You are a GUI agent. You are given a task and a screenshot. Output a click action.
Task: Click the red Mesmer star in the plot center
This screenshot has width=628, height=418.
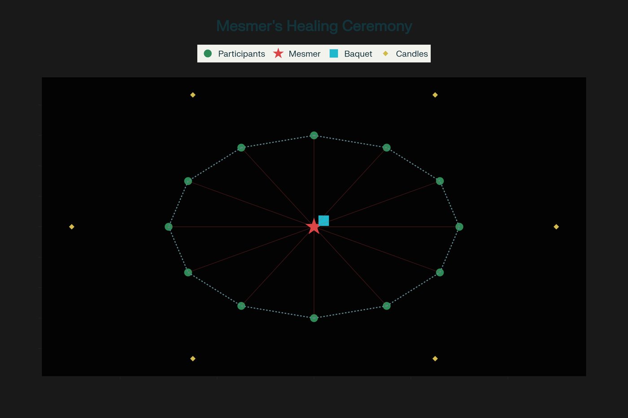pyautogui.click(x=314, y=227)
